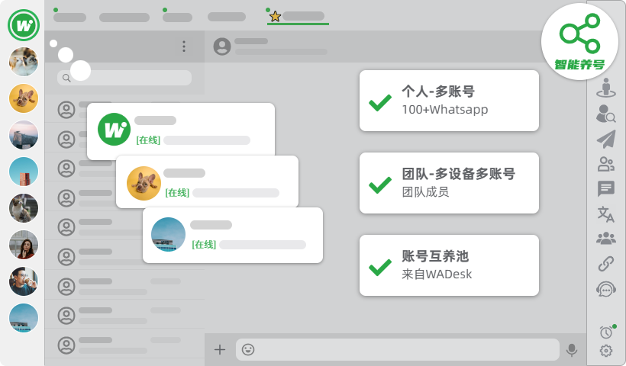Open the emoji picker in message bar

coord(248,350)
